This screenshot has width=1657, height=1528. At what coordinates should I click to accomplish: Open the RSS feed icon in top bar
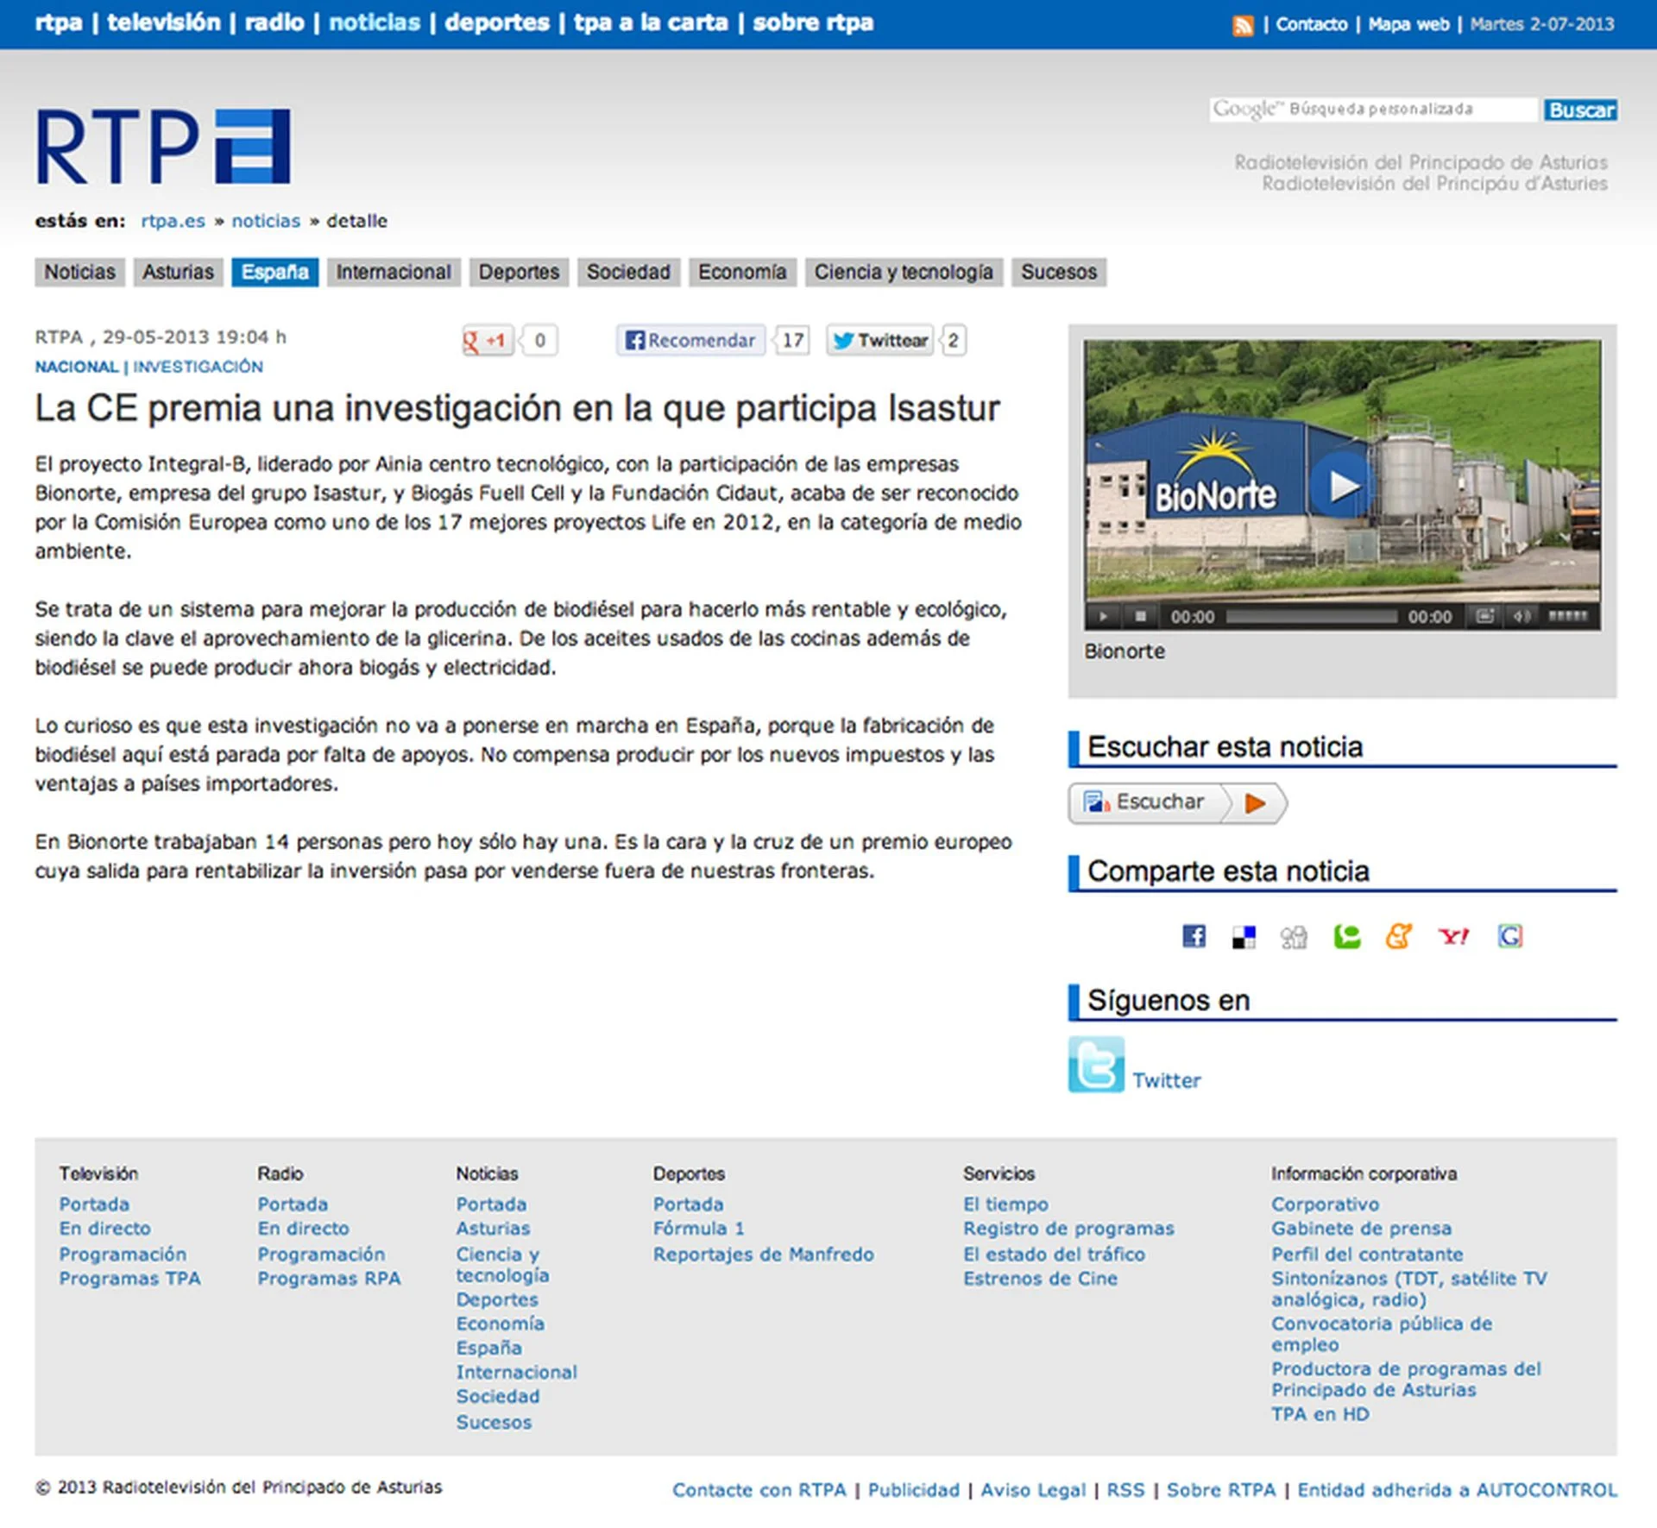pos(1243,25)
